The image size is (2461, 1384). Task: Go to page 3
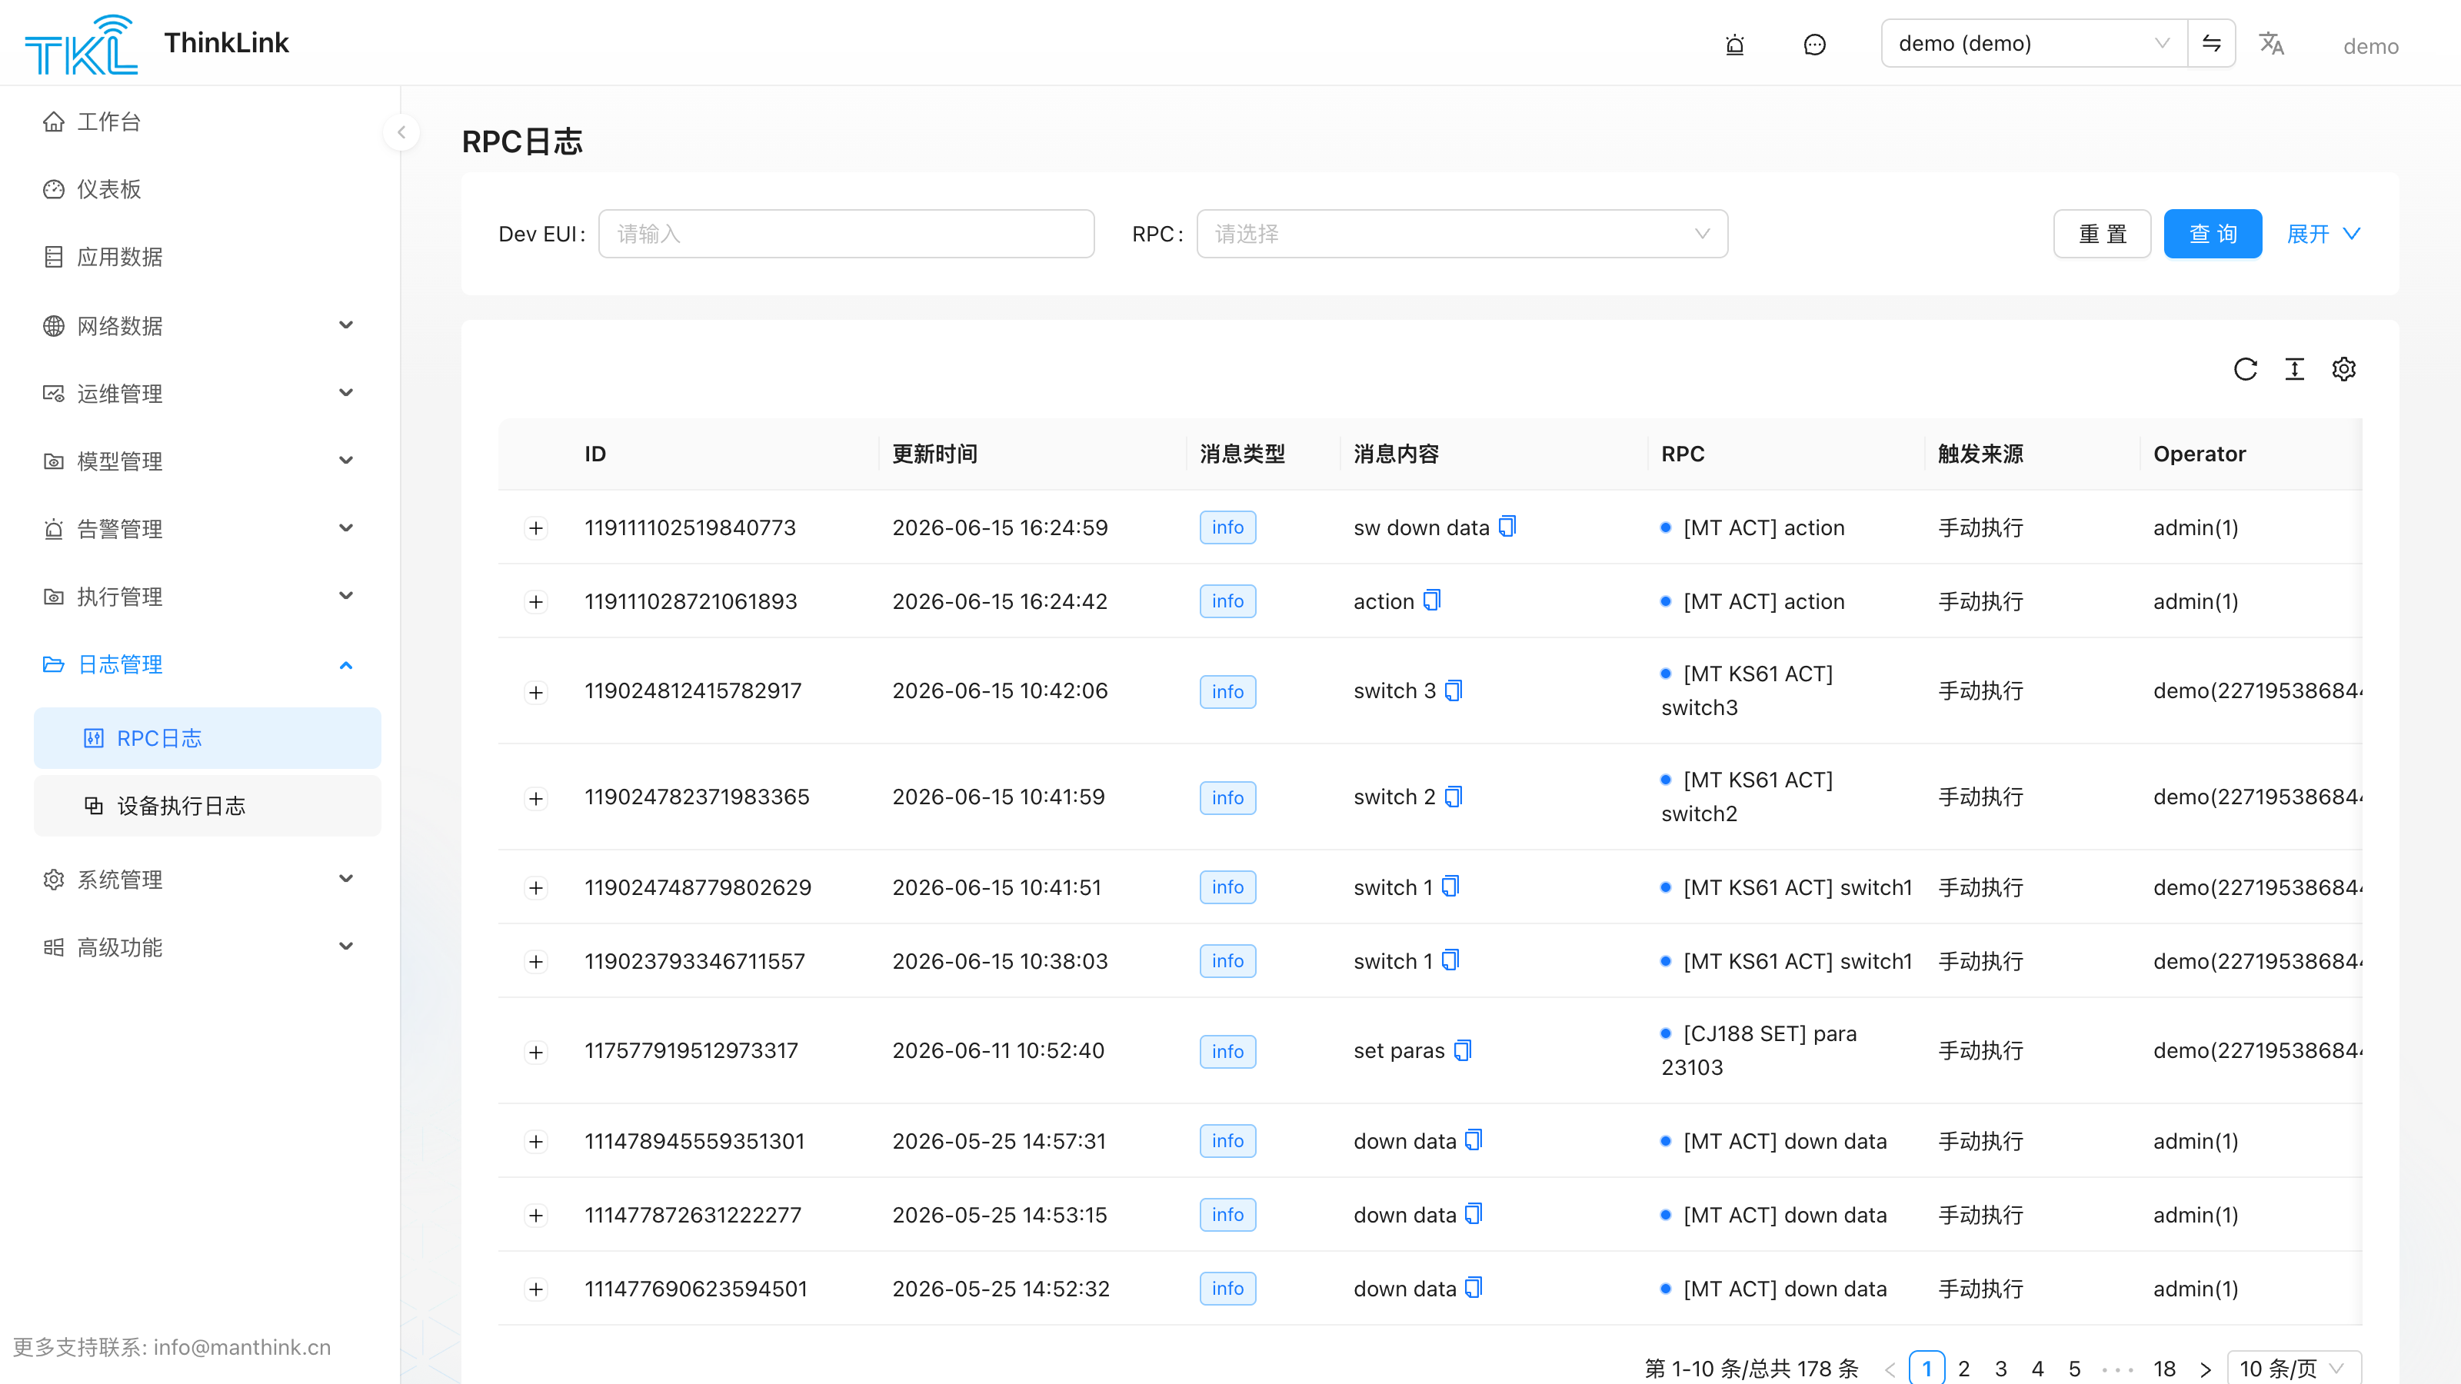2000,1369
